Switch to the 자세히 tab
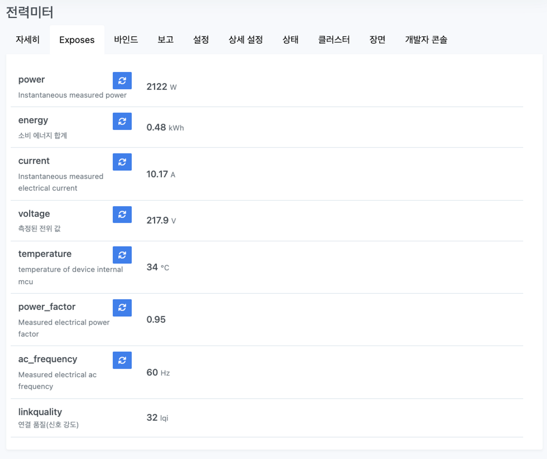This screenshot has height=459, width=547. click(28, 40)
